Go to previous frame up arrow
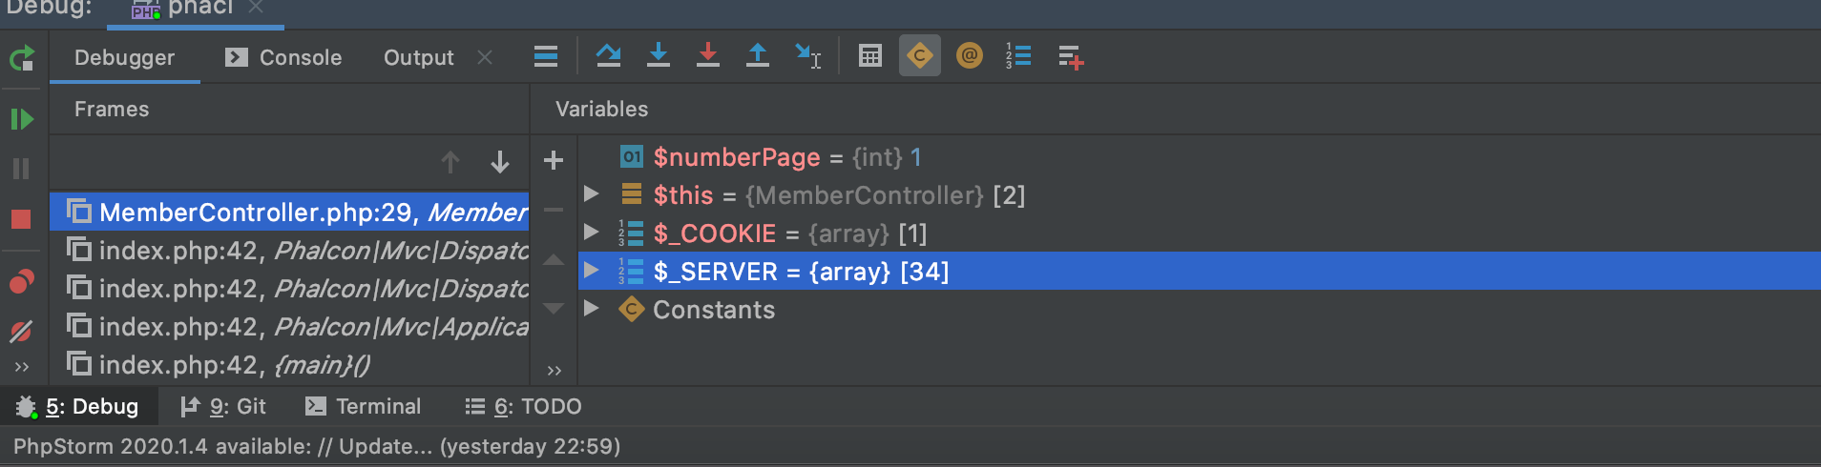This screenshot has height=467, width=1821. coord(450,162)
